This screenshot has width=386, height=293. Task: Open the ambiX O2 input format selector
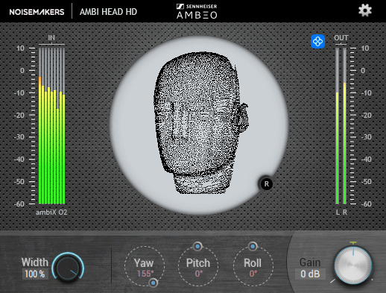(51, 212)
